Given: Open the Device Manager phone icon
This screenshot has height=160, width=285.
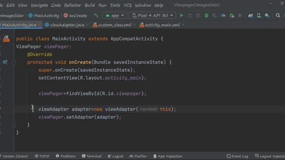Looking at the screenshot, I should coord(259,16).
